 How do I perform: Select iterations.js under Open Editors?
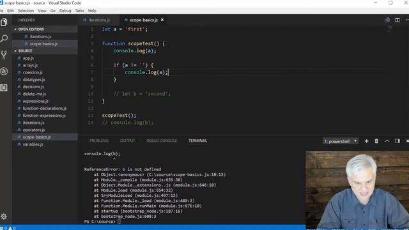click(x=45, y=36)
